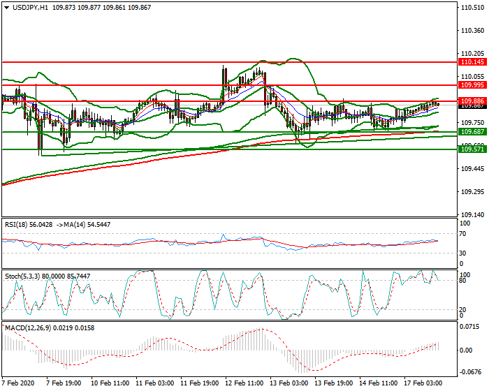The image size is (489, 391).
Task: Select the red 109.995 resistance price label
Action: tap(473, 84)
